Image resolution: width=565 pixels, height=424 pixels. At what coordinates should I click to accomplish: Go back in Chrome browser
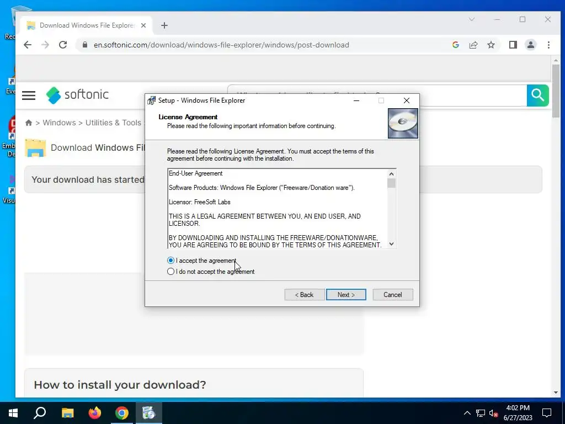[x=28, y=45]
